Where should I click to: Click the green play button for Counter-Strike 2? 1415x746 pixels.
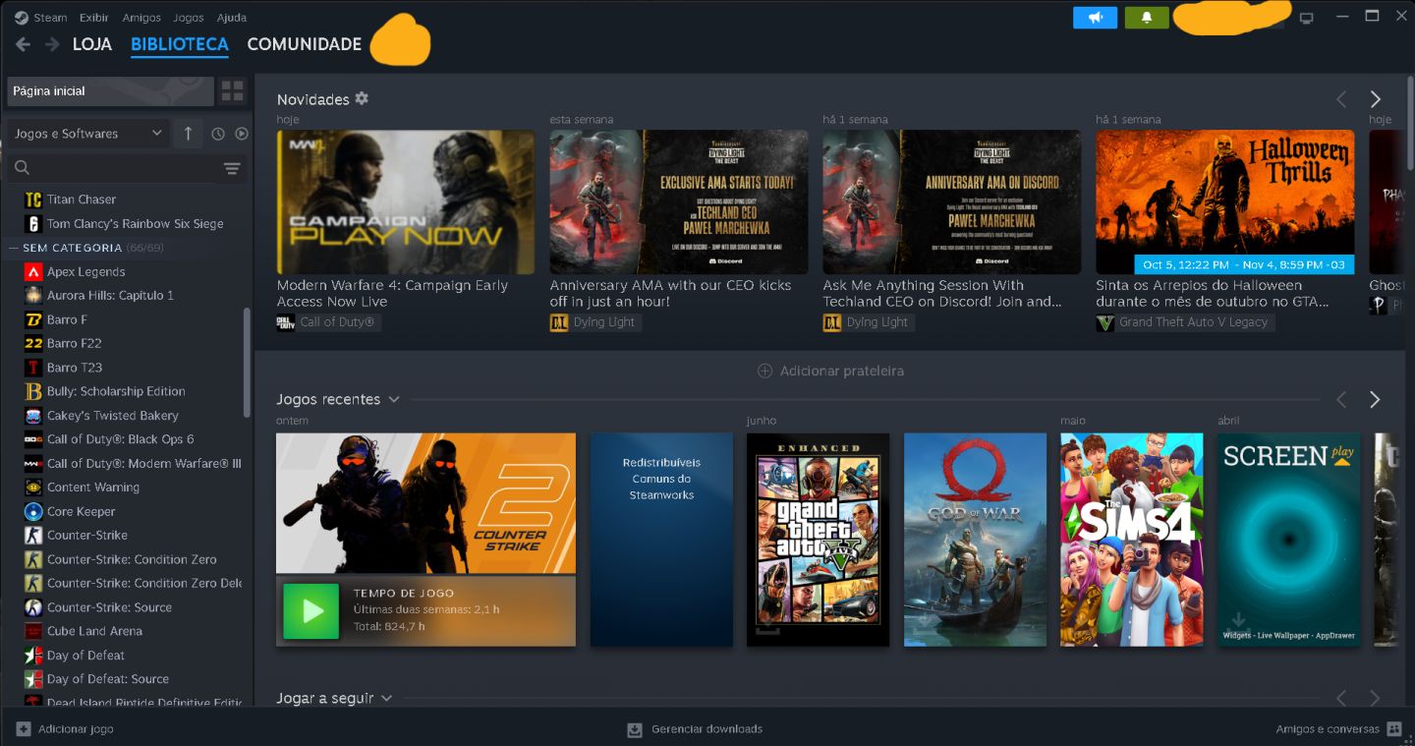pos(311,611)
